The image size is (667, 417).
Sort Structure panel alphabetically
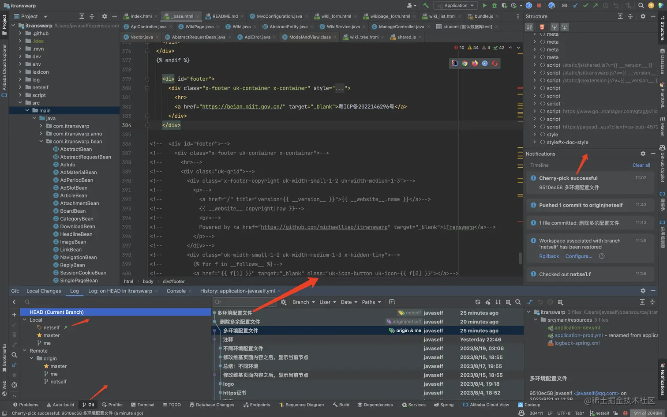[x=529, y=27]
